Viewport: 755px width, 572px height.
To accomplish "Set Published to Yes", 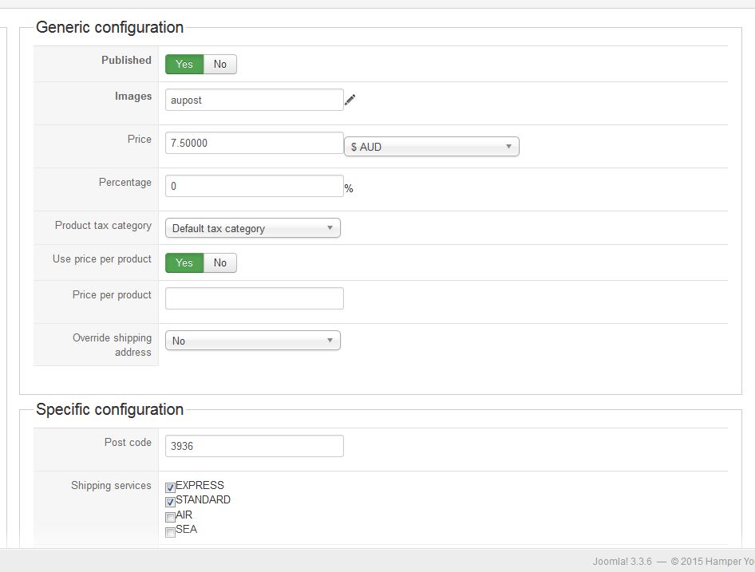I will coord(184,64).
